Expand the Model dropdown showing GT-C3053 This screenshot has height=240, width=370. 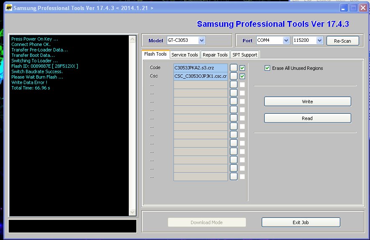(202, 41)
